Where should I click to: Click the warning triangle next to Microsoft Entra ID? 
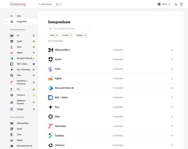[34, 58]
